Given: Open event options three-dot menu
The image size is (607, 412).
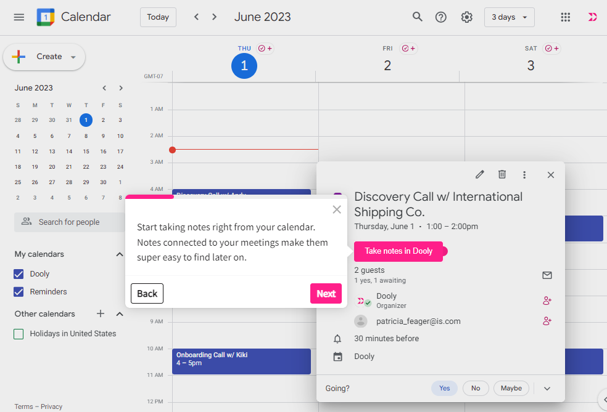Looking at the screenshot, I should click(x=524, y=175).
